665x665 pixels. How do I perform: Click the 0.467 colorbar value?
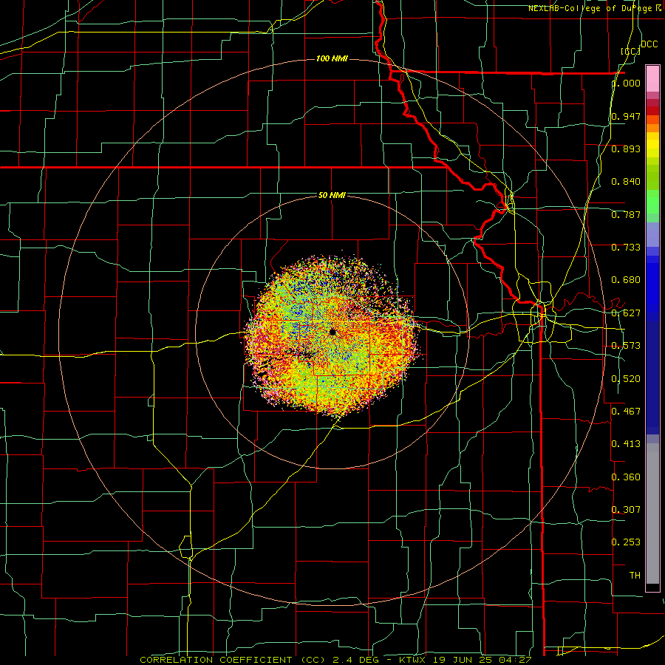626,412
